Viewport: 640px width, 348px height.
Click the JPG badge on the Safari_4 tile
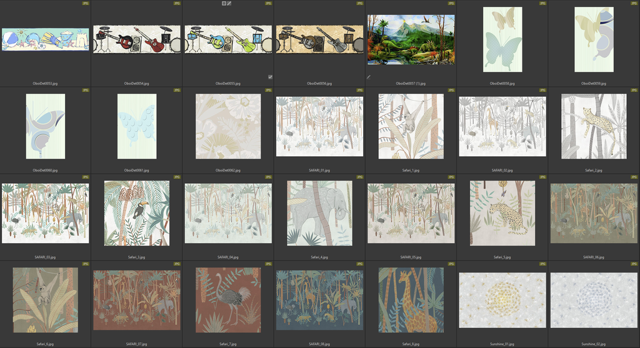[360, 177]
